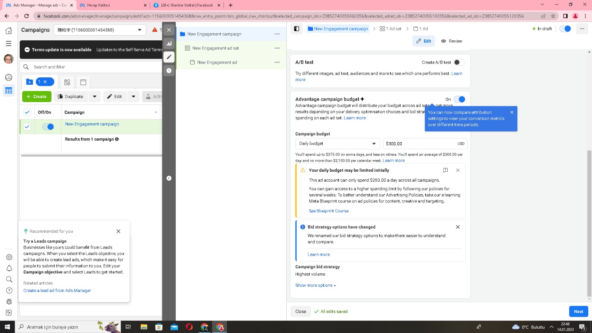Expand Show more options for bid strategy

click(x=316, y=286)
